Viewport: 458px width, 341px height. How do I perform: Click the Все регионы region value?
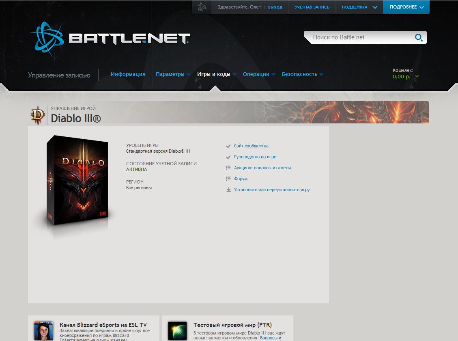[139, 188]
